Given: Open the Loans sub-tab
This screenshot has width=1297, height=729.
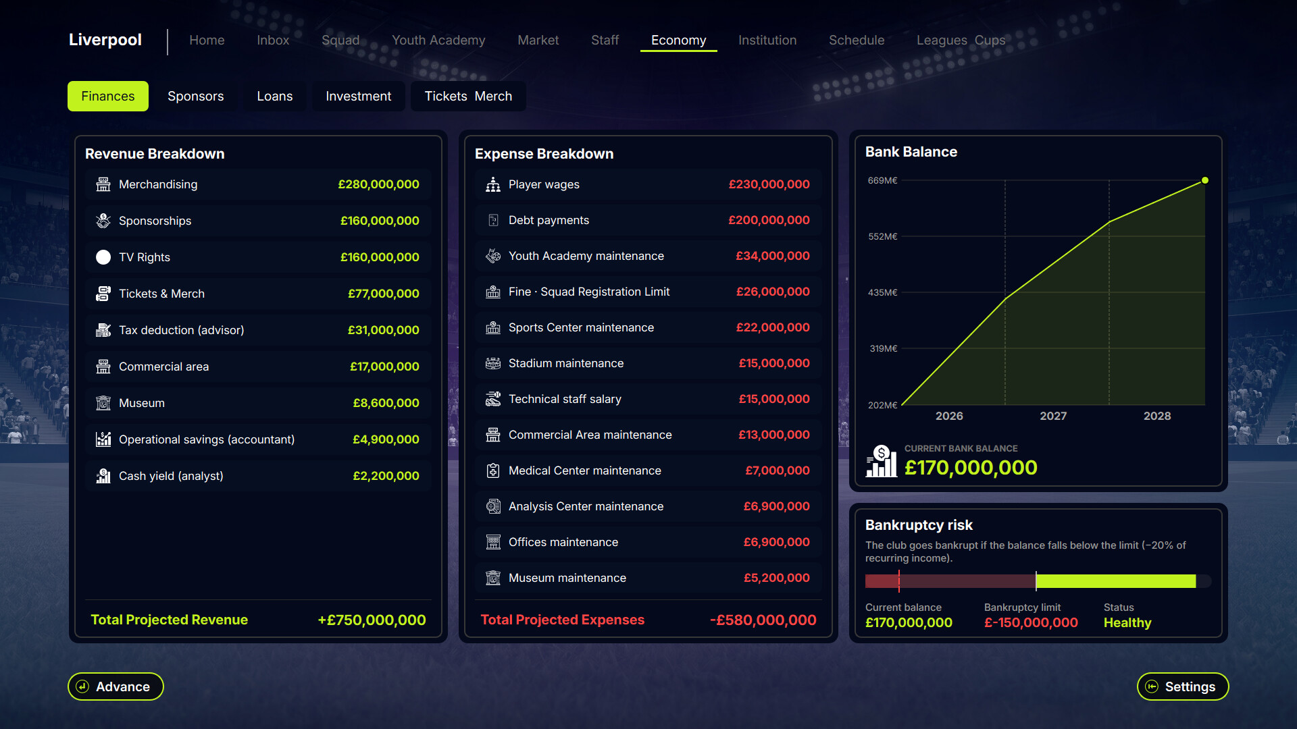Looking at the screenshot, I should coord(274,96).
